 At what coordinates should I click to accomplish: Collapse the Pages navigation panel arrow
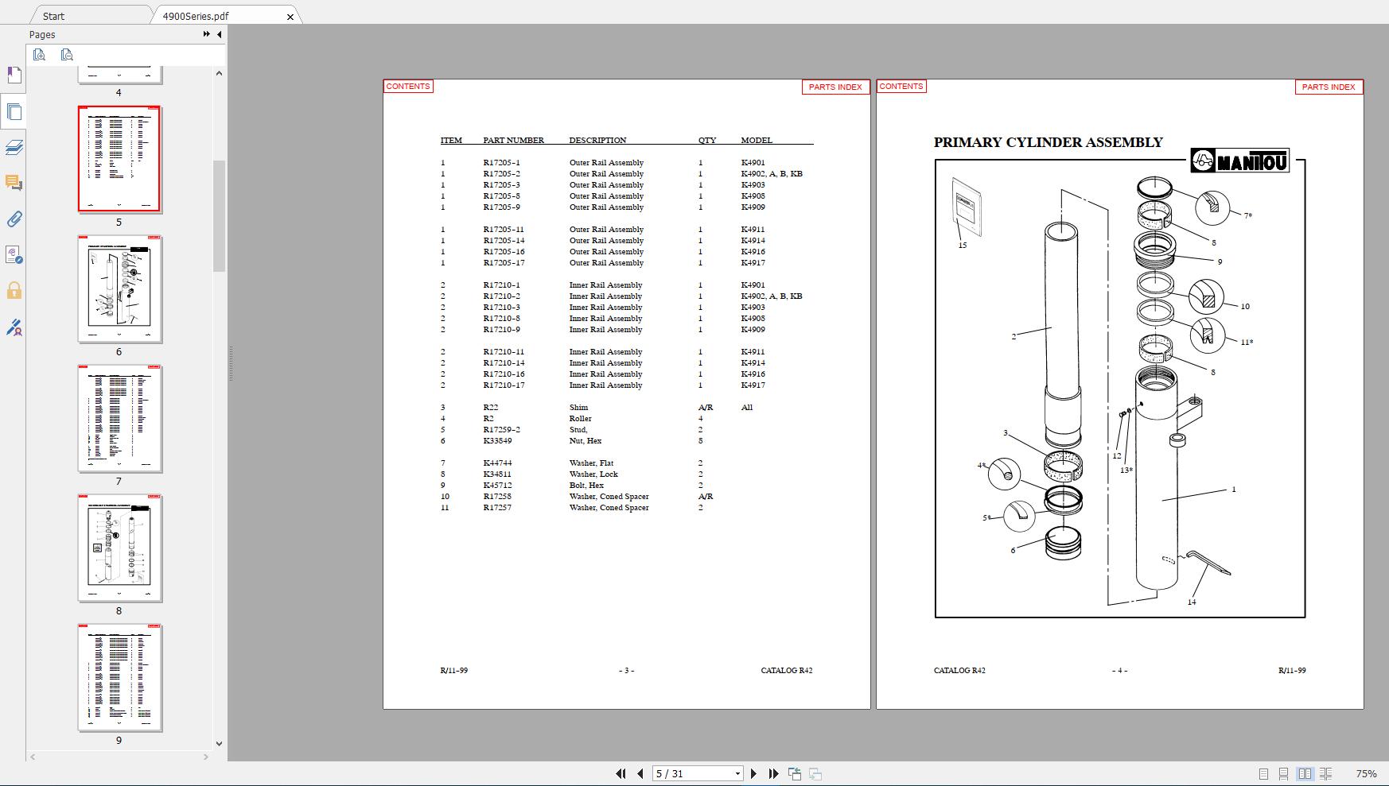point(219,34)
